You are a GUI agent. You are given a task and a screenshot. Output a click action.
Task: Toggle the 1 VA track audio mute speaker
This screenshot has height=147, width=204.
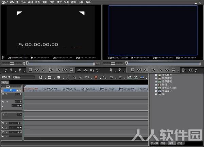tap(21, 106)
